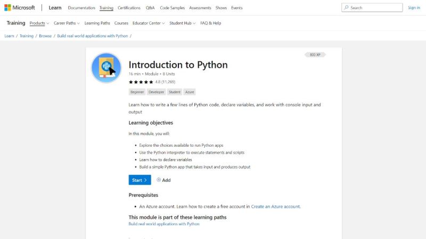This screenshot has width=426, height=239.
Task: Click the search magnifier icon
Action: pos(346,7)
